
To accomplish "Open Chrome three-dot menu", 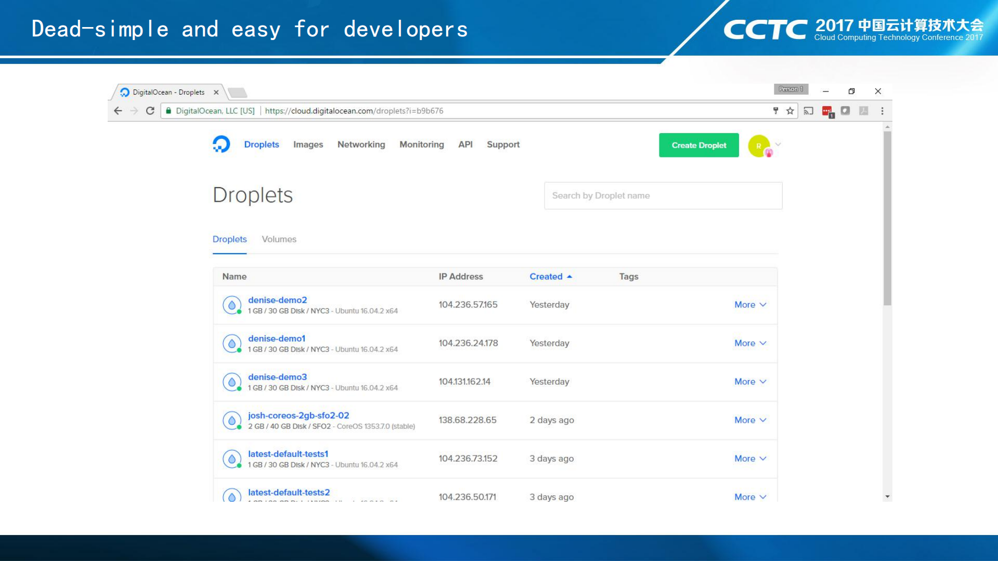I will [x=882, y=111].
